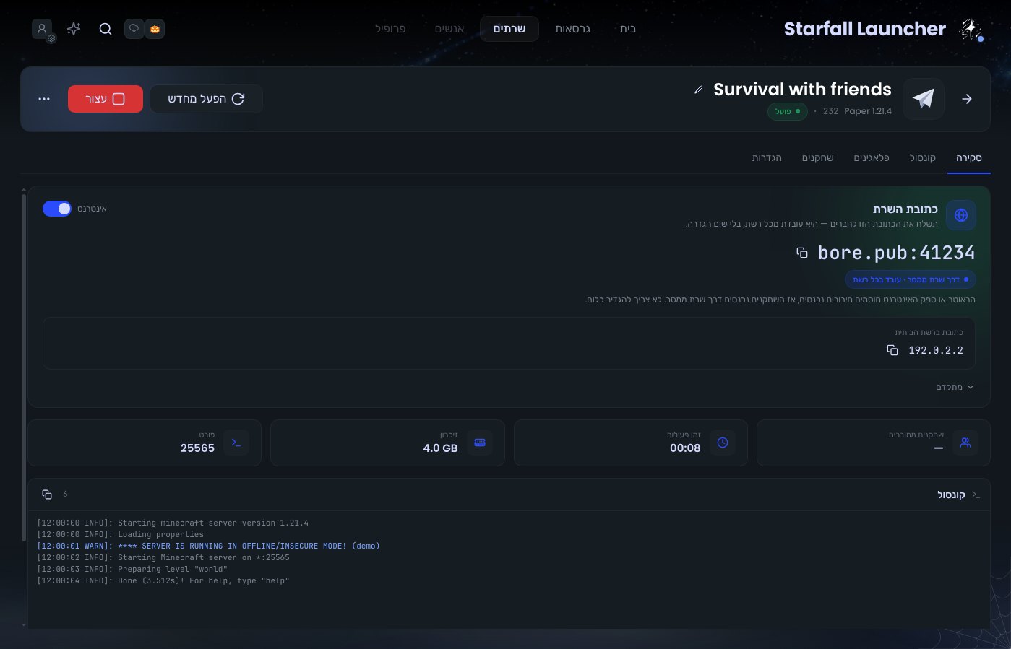The image size is (1011, 649).
Task: Expand the מתקדם advanced section
Action: coord(955,387)
